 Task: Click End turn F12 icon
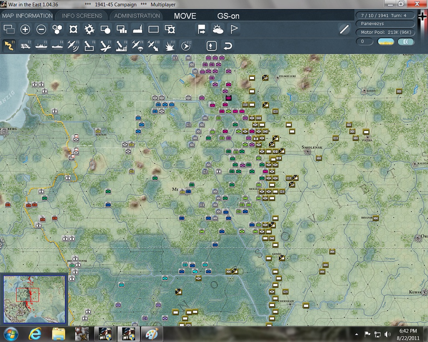click(186, 45)
